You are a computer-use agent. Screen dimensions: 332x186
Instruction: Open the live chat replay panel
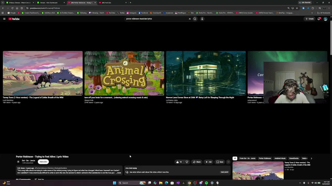pyautogui.click(x=224, y=172)
